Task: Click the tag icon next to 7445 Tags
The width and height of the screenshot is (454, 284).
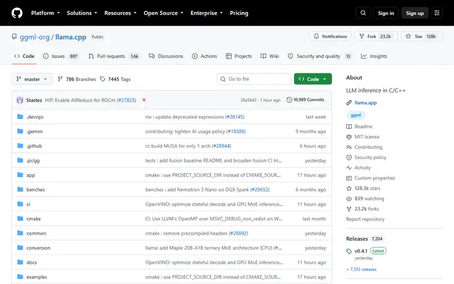Action: click(103, 79)
